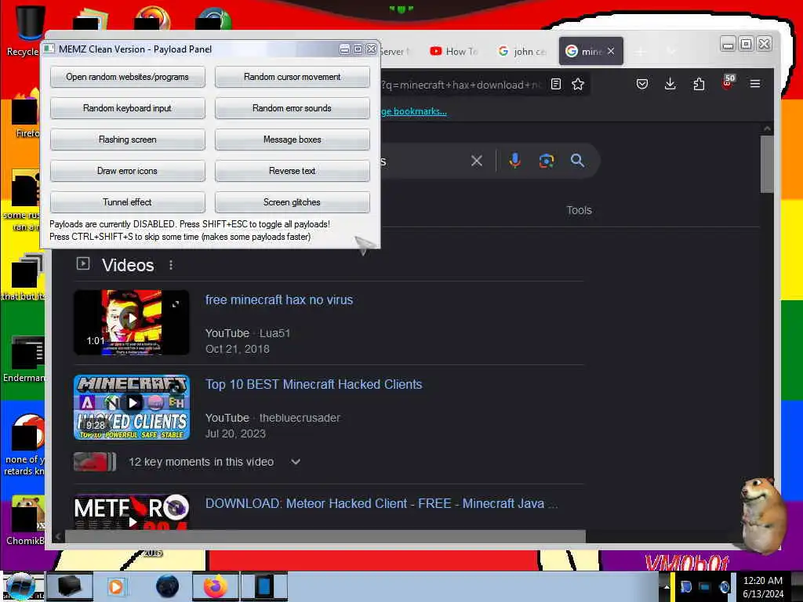Click Firefox address bar URL
Screen dimensions: 803x602
pyautogui.click(x=461, y=85)
